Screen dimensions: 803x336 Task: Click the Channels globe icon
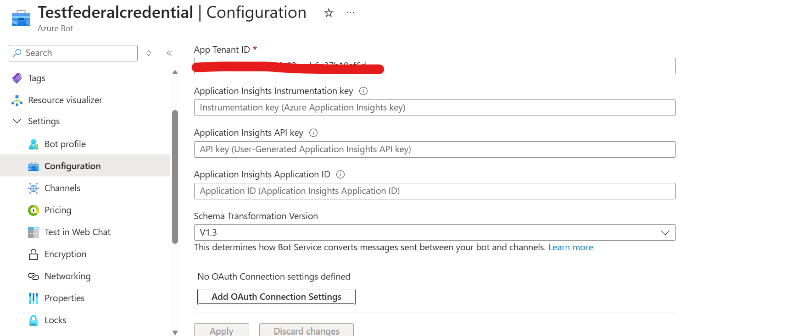pos(33,188)
